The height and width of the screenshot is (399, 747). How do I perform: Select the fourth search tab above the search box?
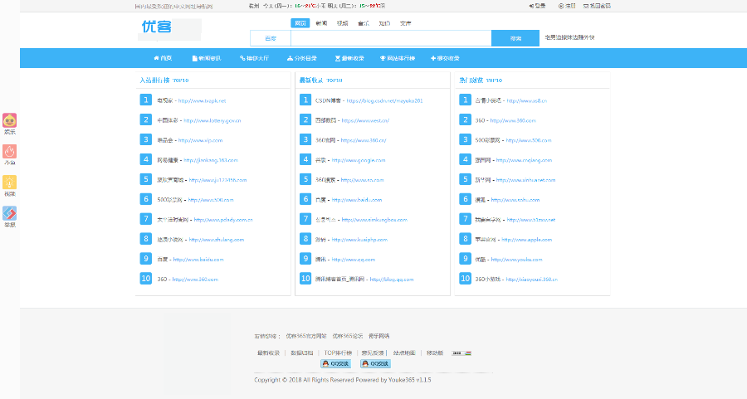pos(364,23)
